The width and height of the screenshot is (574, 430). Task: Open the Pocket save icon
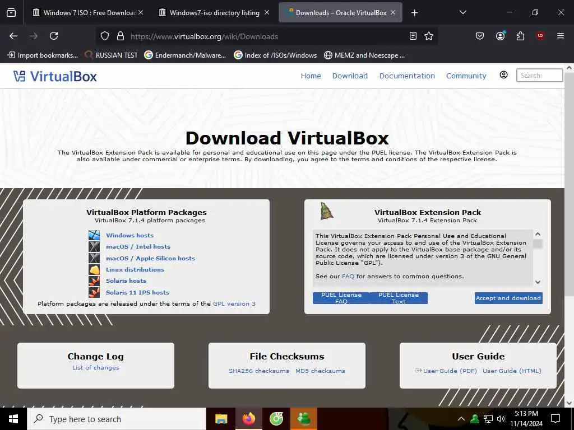pyautogui.click(x=480, y=36)
